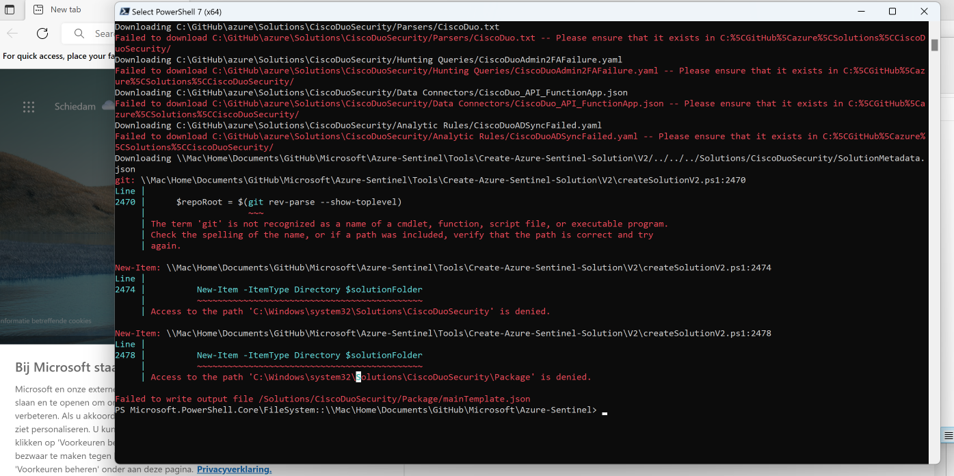Open the Privacyverklaring privacy statement link
Viewport: 954px width, 476px height.
(234, 469)
